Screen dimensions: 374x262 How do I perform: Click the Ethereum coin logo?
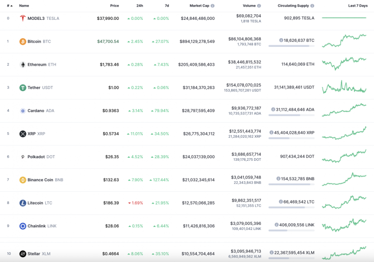point(23,65)
